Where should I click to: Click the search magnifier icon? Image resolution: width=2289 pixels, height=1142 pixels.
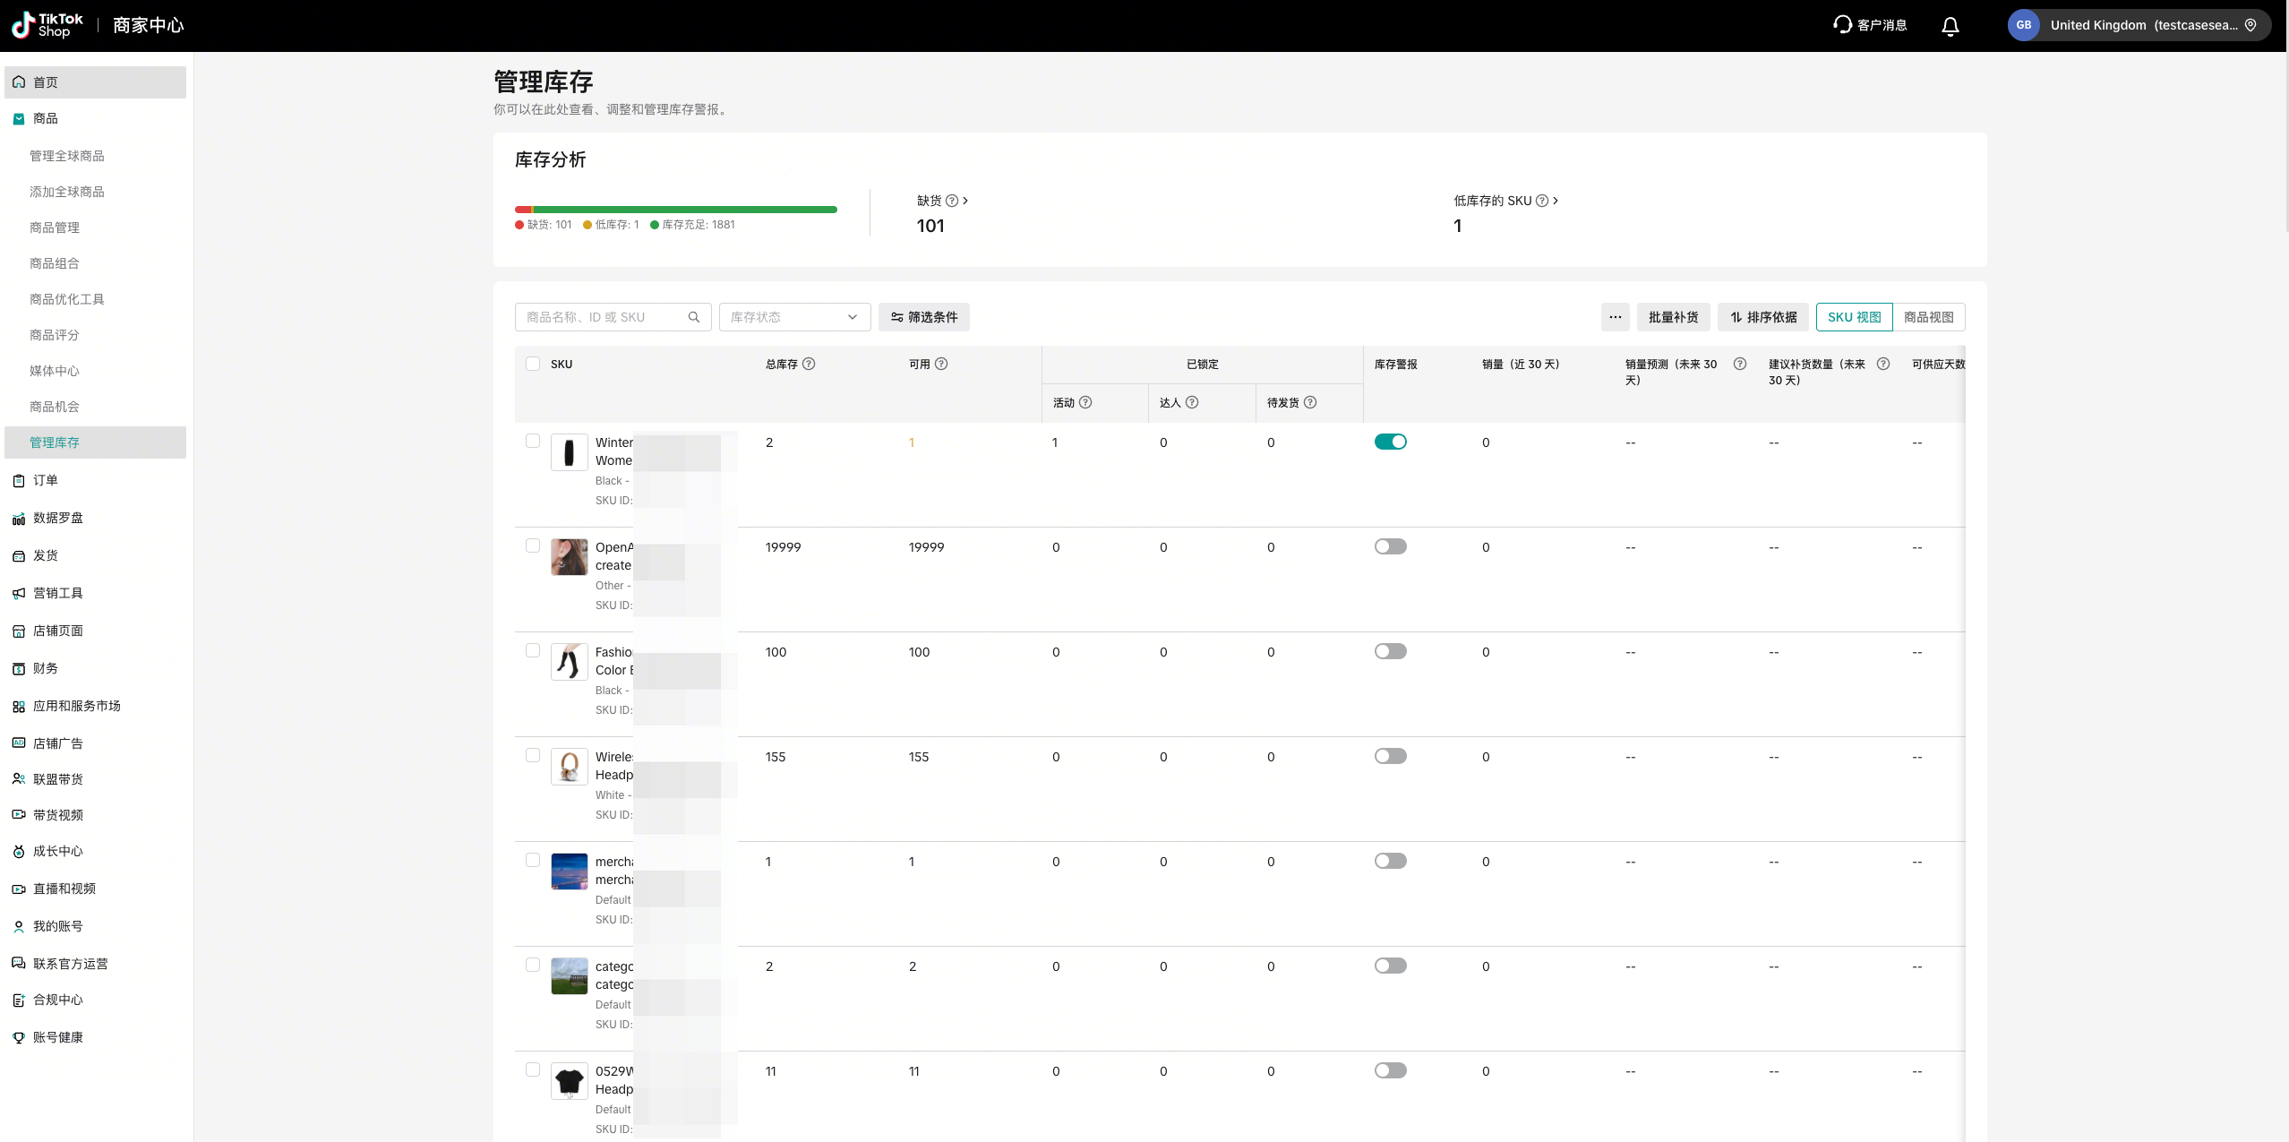coord(693,317)
